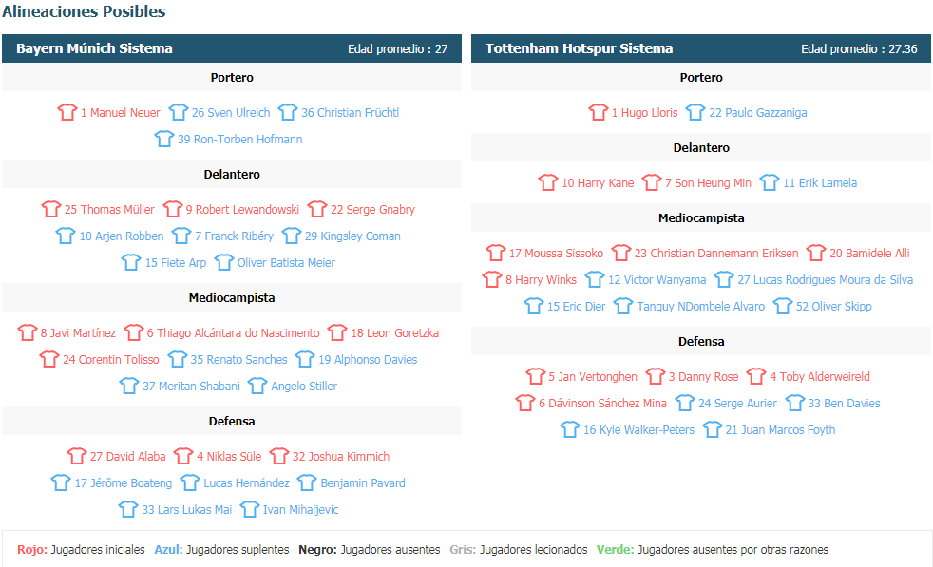The image size is (933, 567).
Task: Click the blue jersey icon next to Arjen Robben
Action: click(66, 236)
